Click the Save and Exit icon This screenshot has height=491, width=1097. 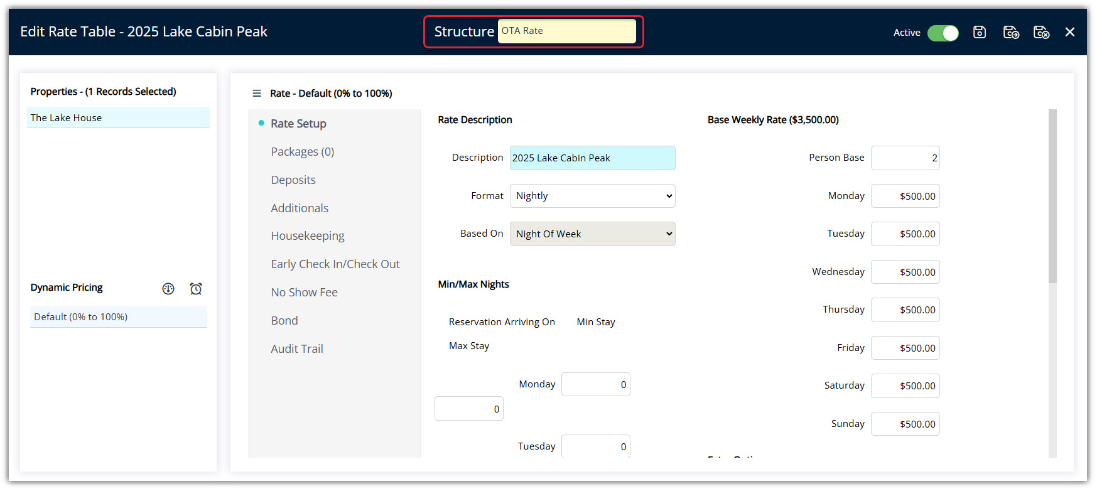pyautogui.click(x=1042, y=32)
